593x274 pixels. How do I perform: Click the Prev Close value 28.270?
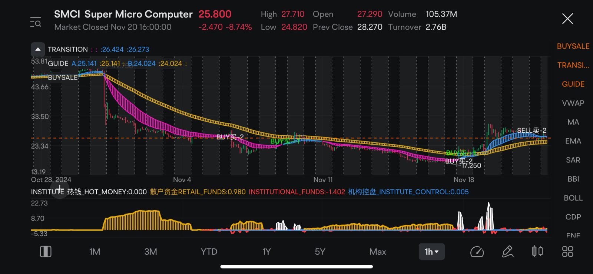pyautogui.click(x=370, y=27)
